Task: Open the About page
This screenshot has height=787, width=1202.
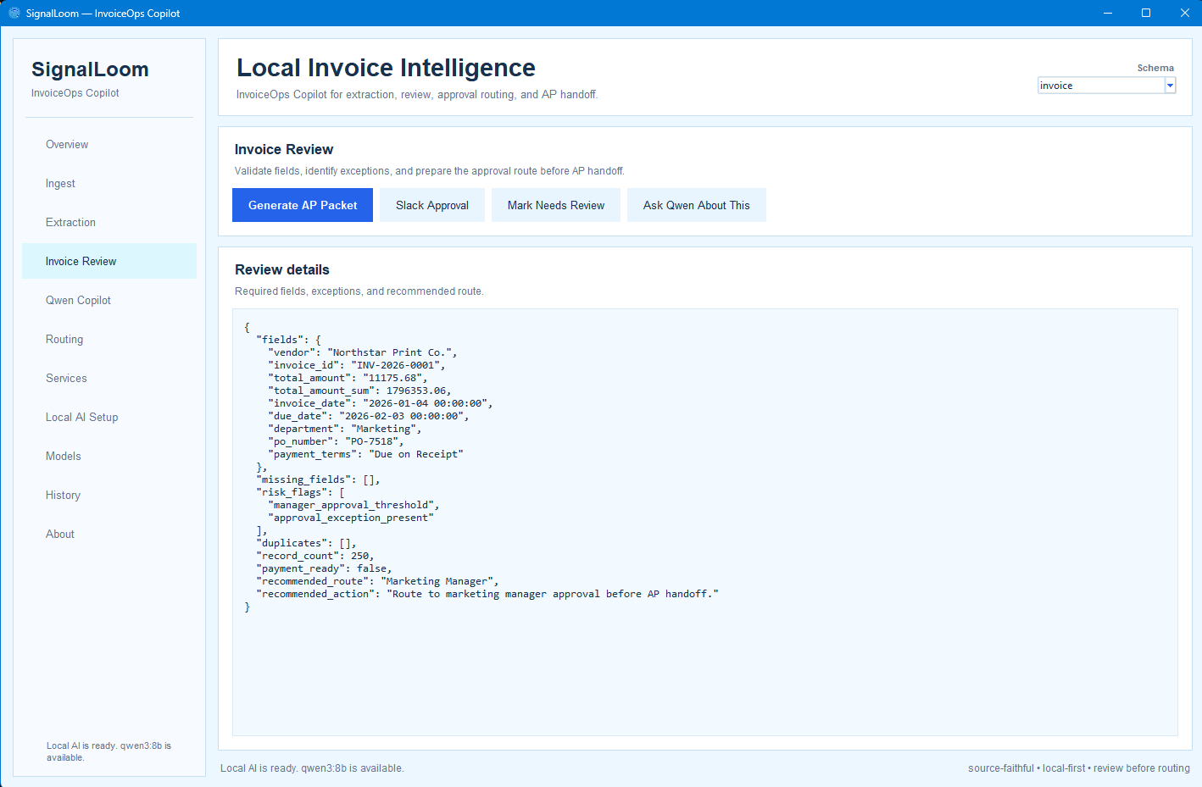Action: [x=109, y=534]
